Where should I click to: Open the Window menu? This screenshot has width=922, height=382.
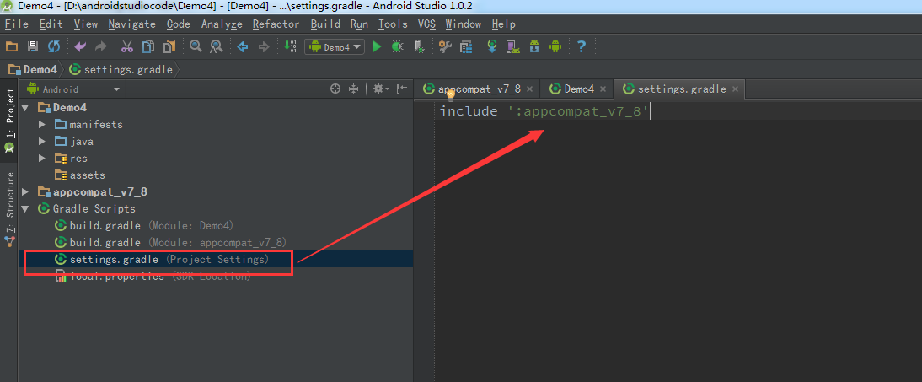[464, 24]
